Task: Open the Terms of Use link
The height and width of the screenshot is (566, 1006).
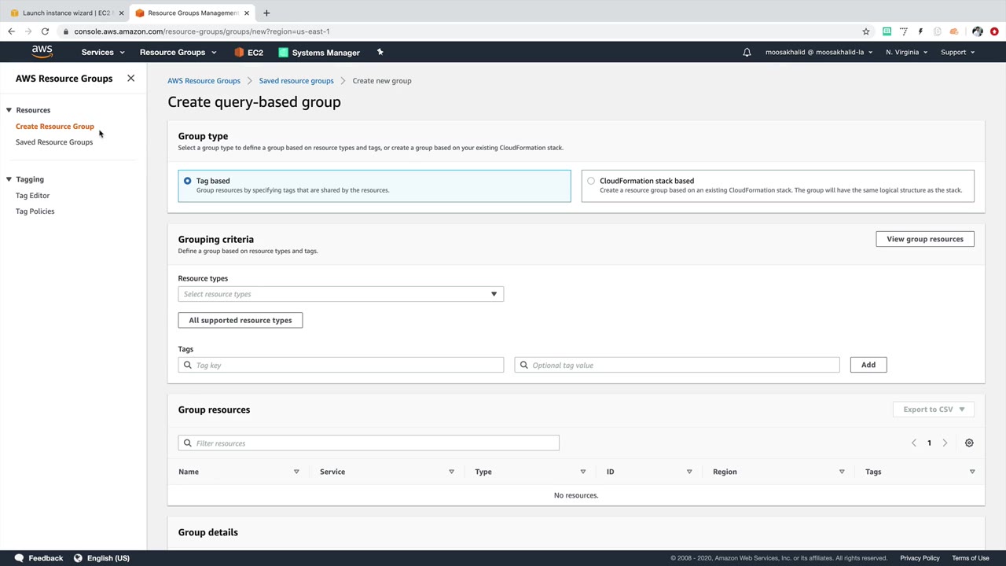Action: [x=971, y=558]
